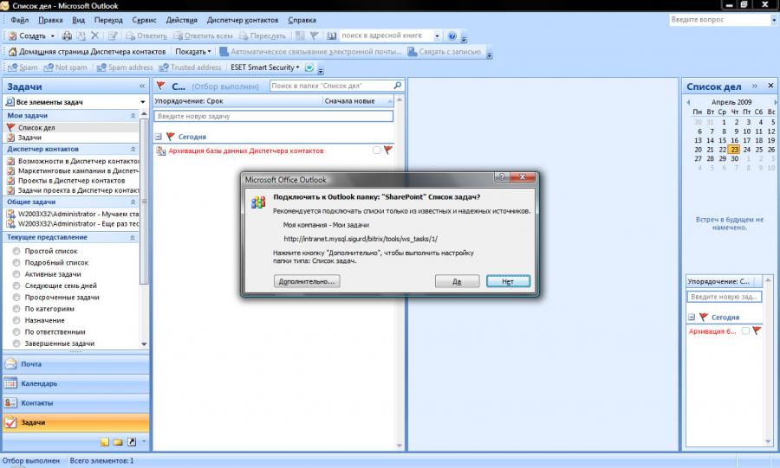Collapse the Contact Manager (Диспетчер контактов) section
This screenshot has width=780, height=468.
133,149
